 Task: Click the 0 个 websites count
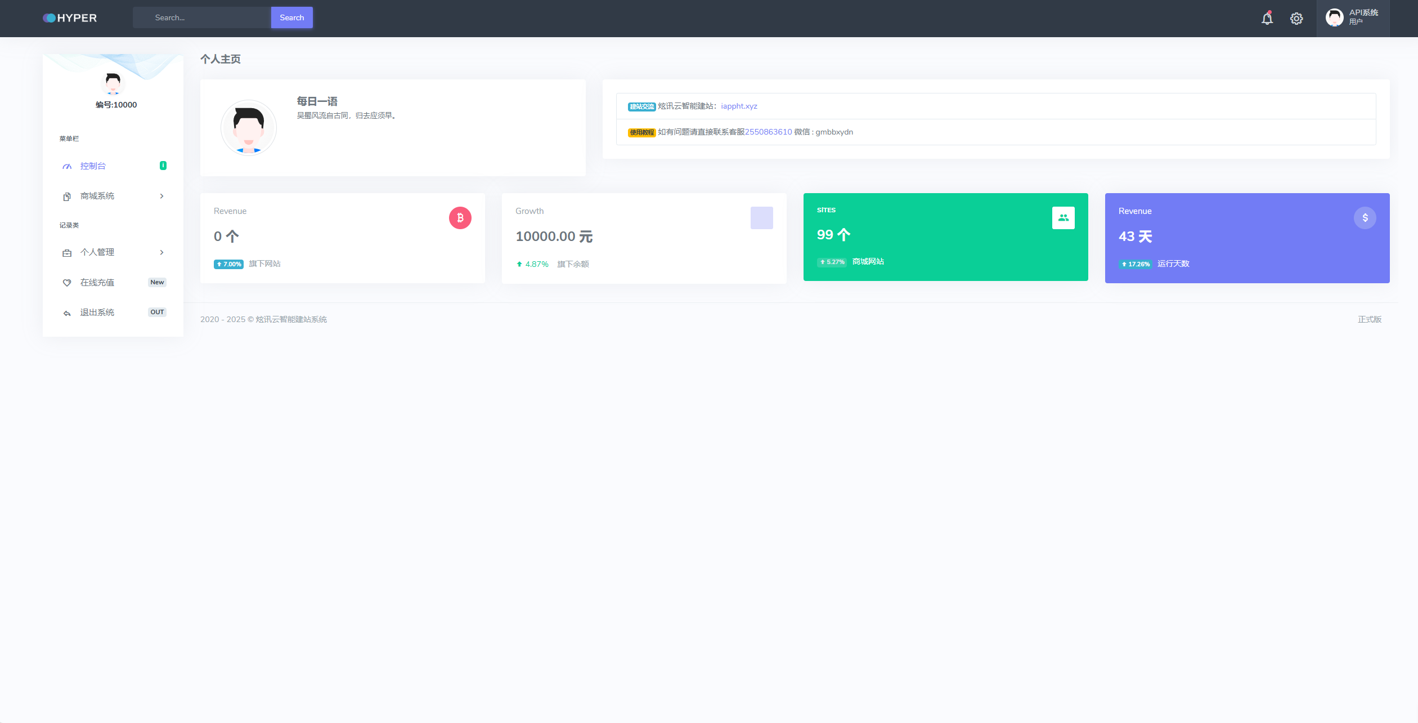coord(226,236)
